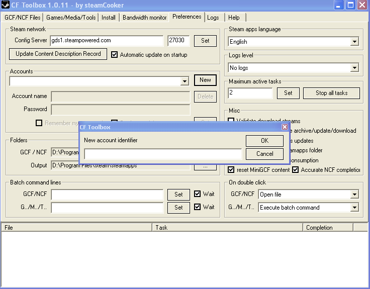Image resolution: width=370 pixels, height=289 pixels.
Task: Minimize the CF Toolbox window
Action: point(339,5)
